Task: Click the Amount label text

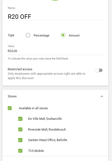Action: (74, 35)
